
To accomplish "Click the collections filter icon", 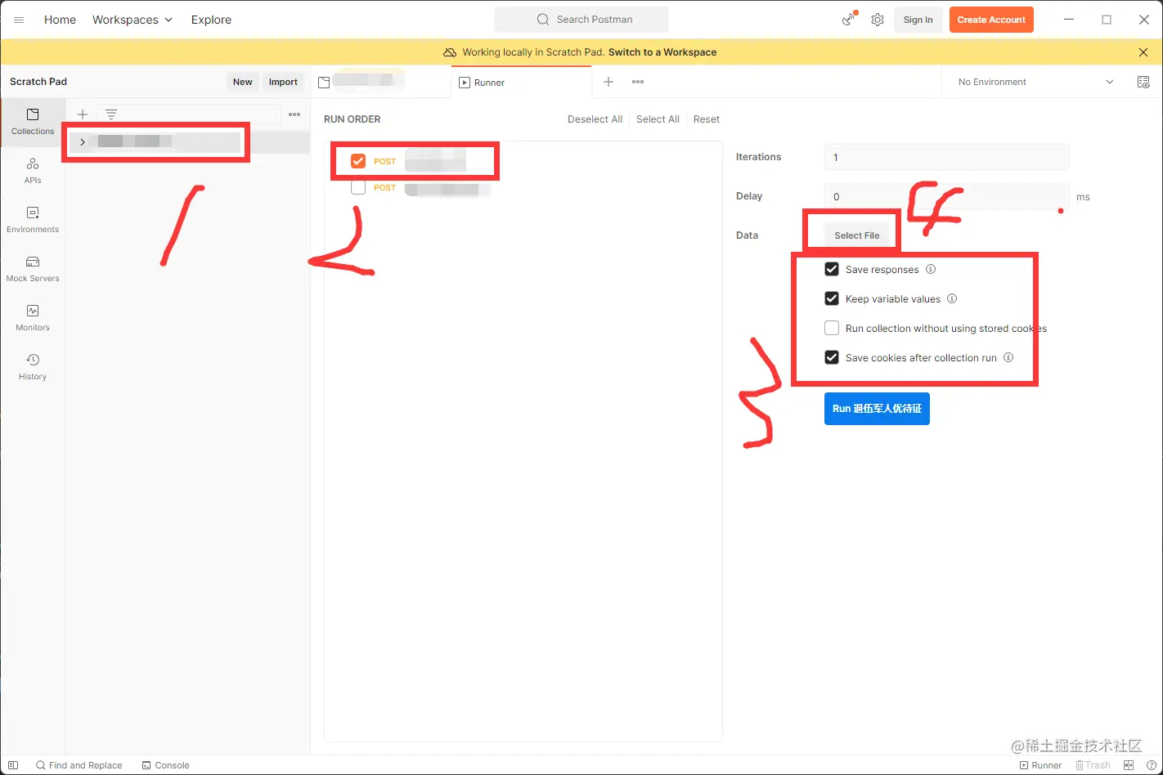I will click(111, 114).
